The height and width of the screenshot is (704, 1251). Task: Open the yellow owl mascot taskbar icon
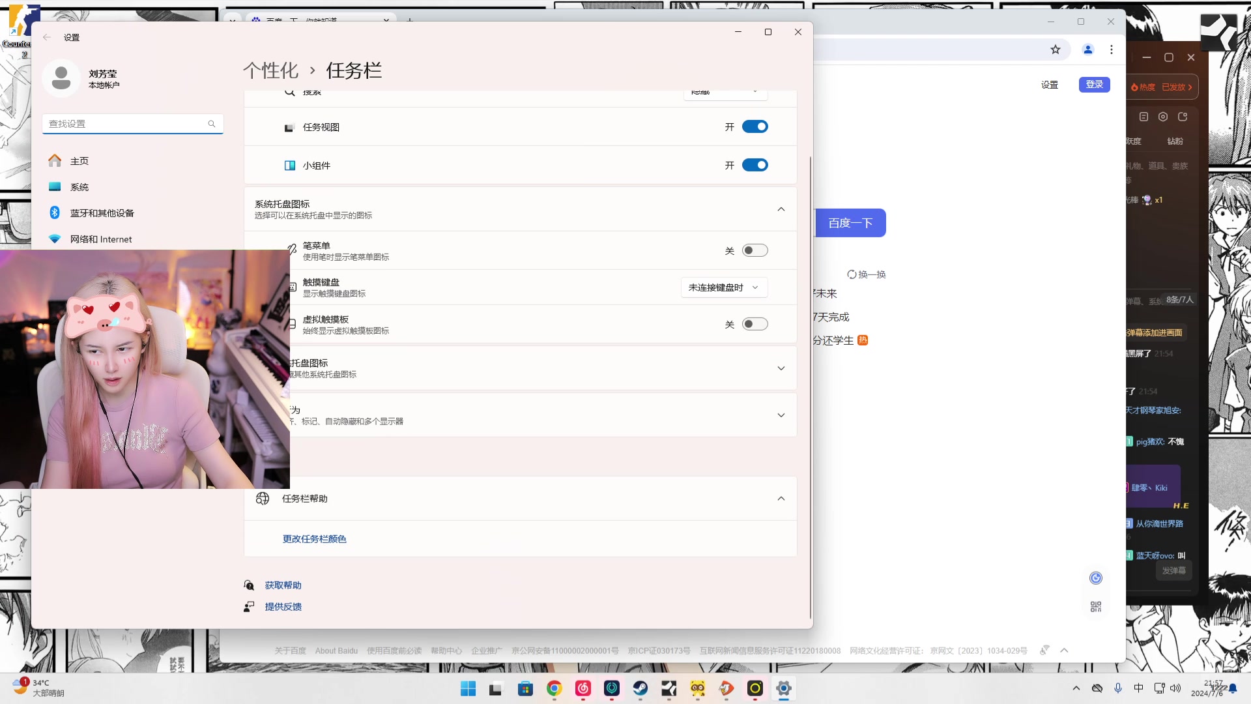(x=697, y=688)
